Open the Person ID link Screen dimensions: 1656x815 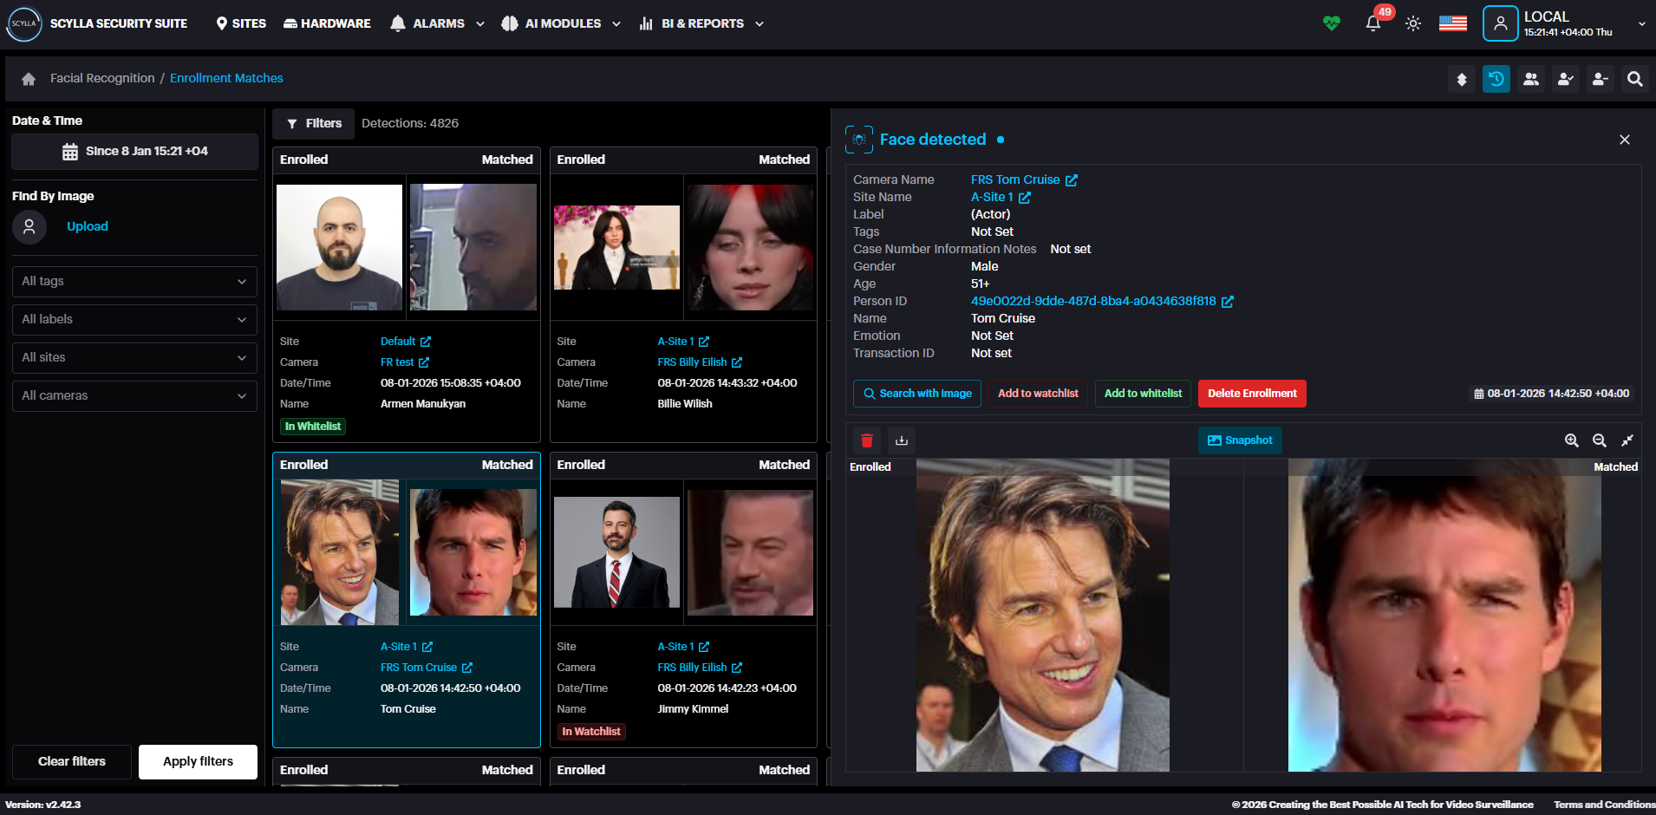point(1093,301)
